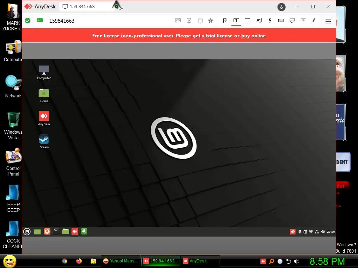The height and width of the screenshot is (268, 358).
Task: Open the clipboard-style tray icon in Mint panel
Action: tap(305, 232)
